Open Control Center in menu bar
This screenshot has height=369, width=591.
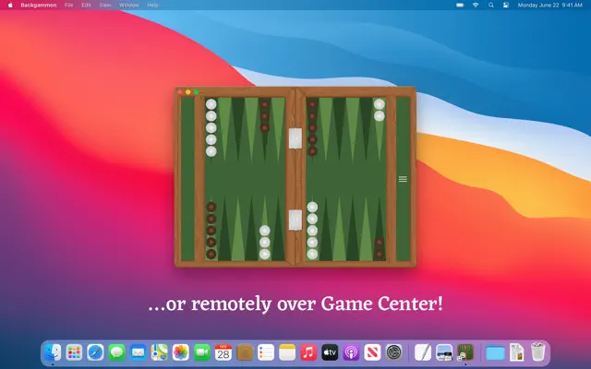(x=506, y=5)
